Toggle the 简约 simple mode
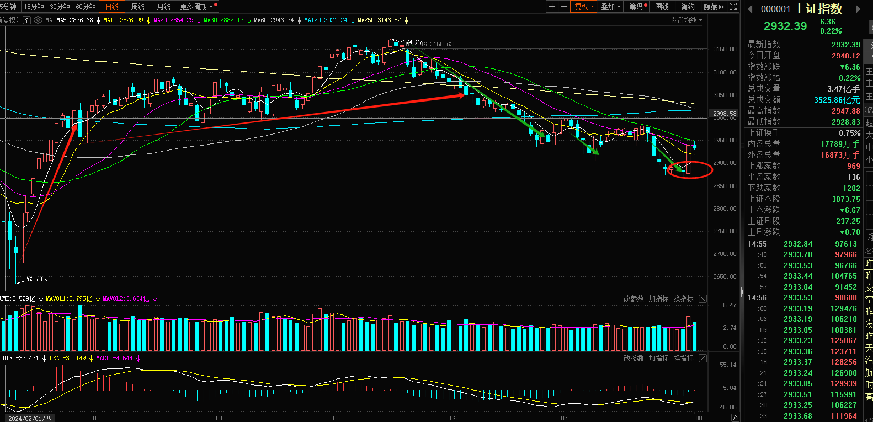The width and height of the screenshot is (873, 422). 688,7
